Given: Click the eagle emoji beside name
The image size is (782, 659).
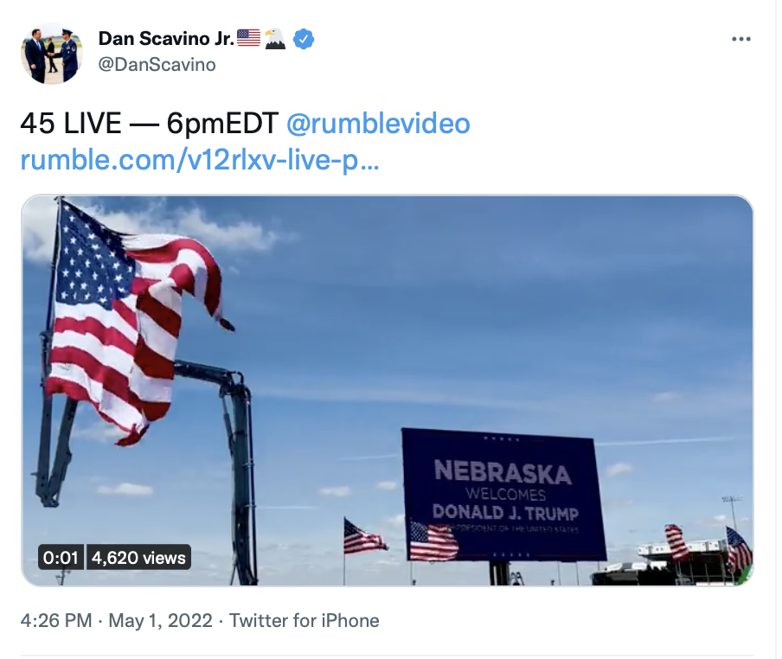Looking at the screenshot, I should tap(275, 38).
